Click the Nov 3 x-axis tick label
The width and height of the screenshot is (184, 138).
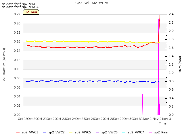pos(166,119)
